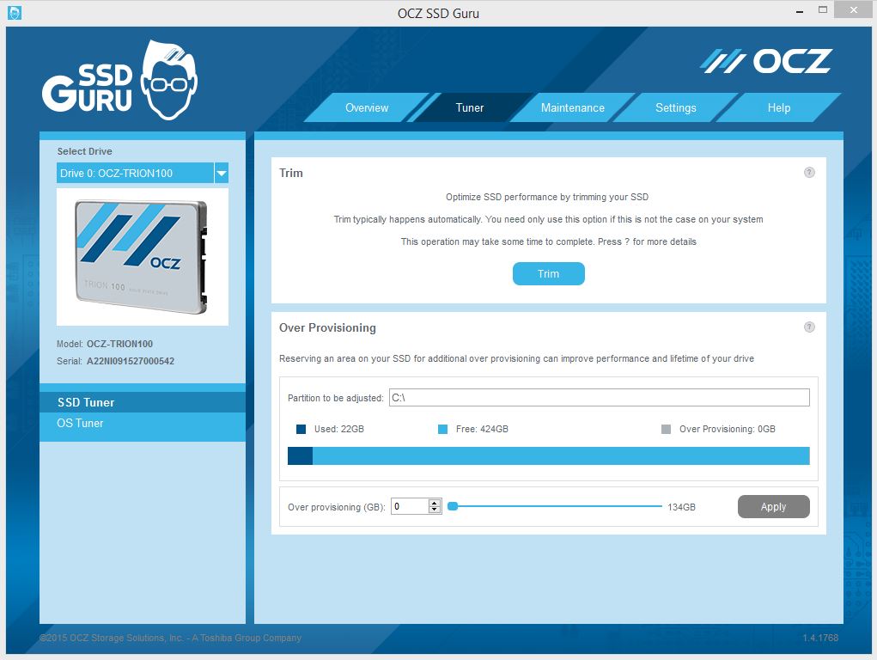
Task: Click the Trim button
Action: (x=548, y=274)
